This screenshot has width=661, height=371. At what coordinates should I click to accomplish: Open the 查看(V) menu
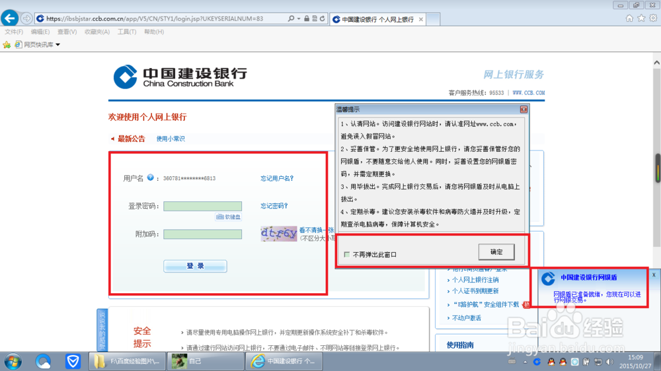(x=67, y=32)
